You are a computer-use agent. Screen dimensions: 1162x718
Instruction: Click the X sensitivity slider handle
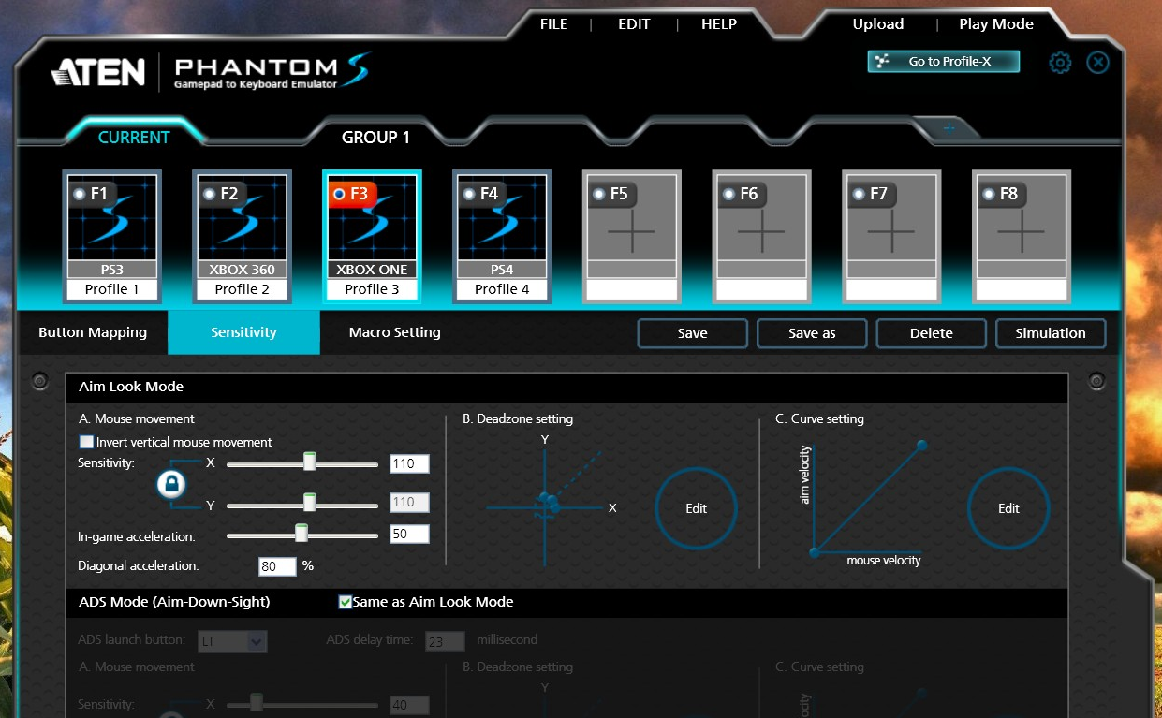click(309, 462)
